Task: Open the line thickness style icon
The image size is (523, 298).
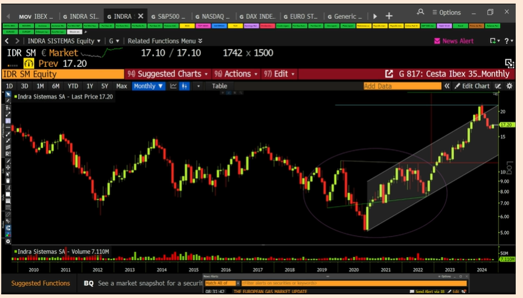Action: (x=8, y=201)
